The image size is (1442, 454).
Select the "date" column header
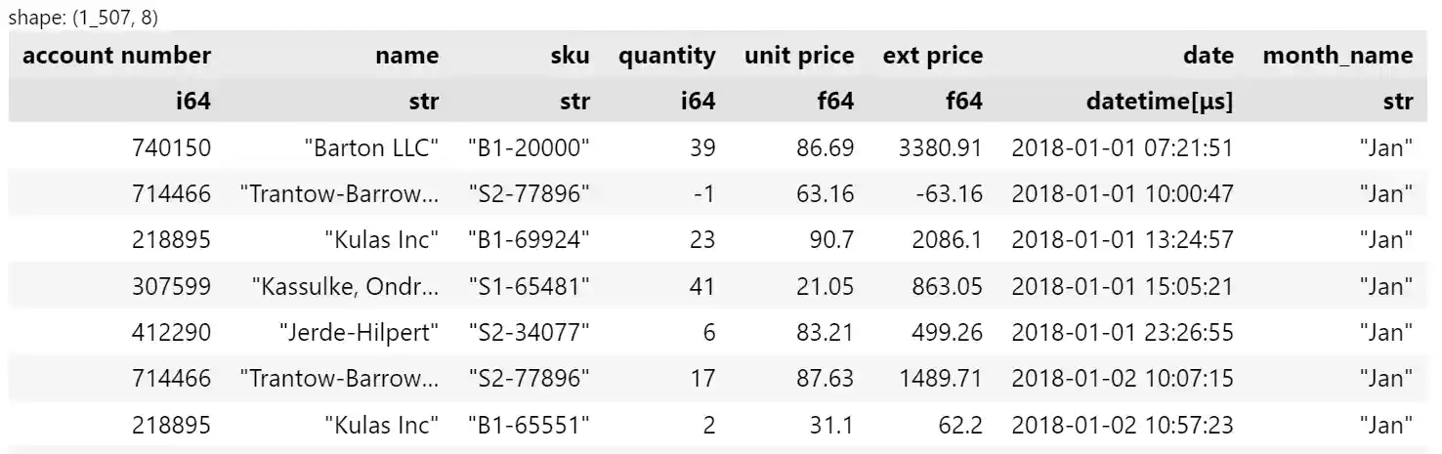pos(1208,56)
